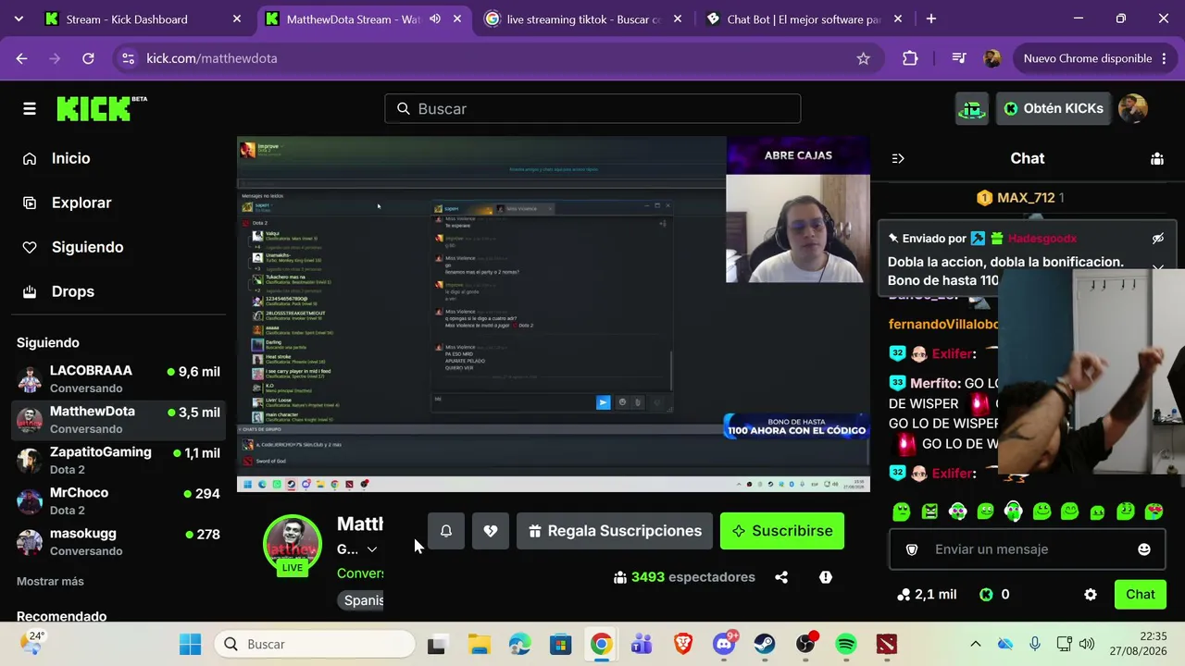This screenshot has height=666, width=1185.
Task: Click the MatthewDota streamer avatar
Action: [x=293, y=544]
